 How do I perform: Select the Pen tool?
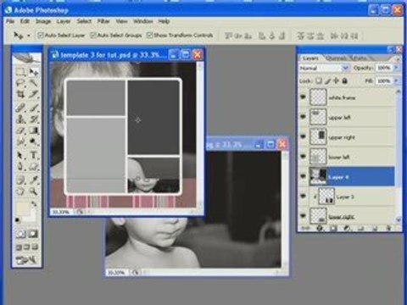[20, 166]
